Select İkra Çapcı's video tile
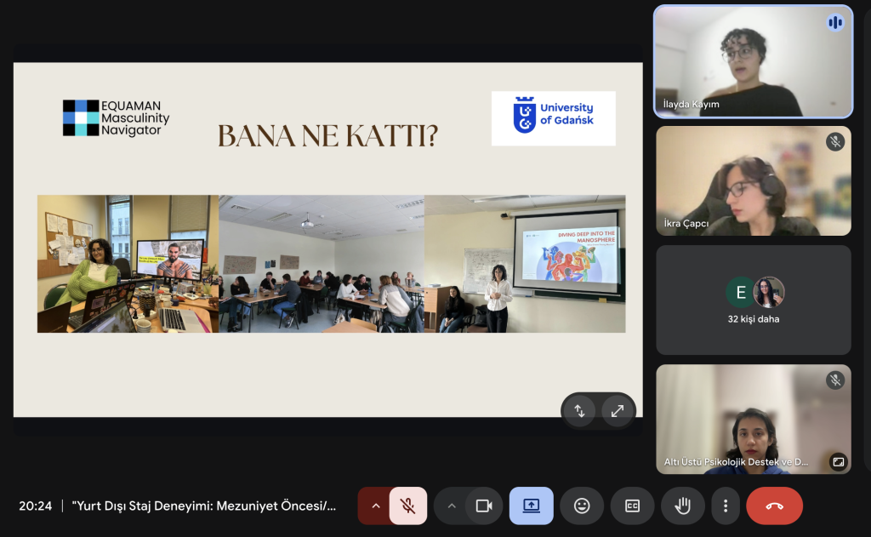The height and width of the screenshot is (537, 871). [x=753, y=180]
